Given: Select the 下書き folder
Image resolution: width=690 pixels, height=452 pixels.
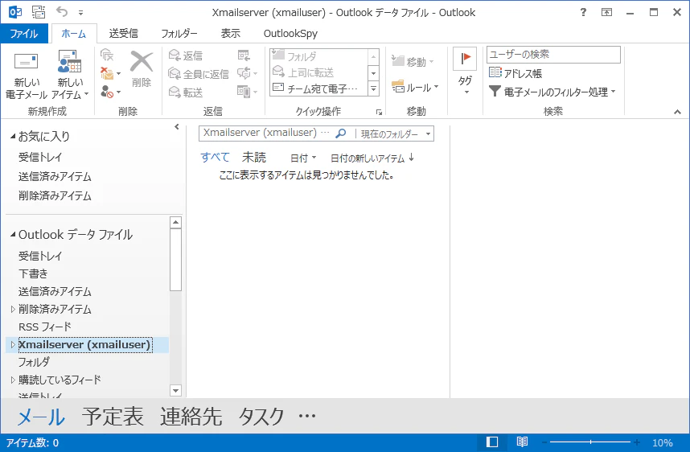Looking at the screenshot, I should coord(34,273).
